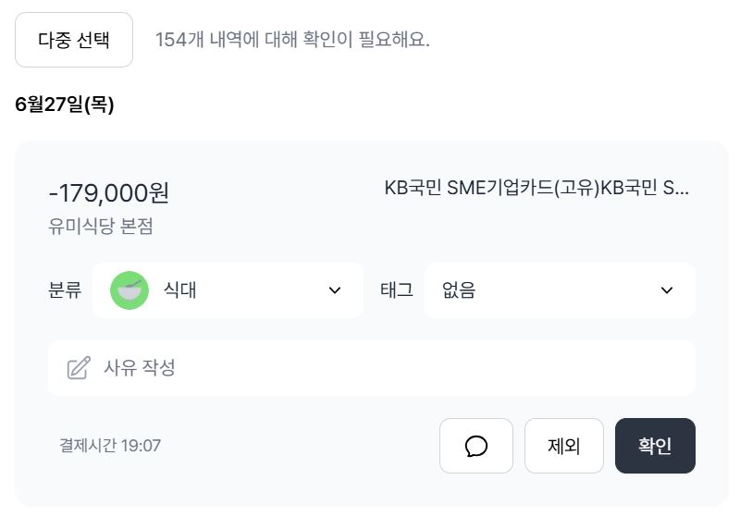
Task: Select the 유미식당 본점 merchant name
Action: [x=101, y=227]
